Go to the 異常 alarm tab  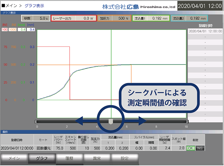tap(97, 158)
